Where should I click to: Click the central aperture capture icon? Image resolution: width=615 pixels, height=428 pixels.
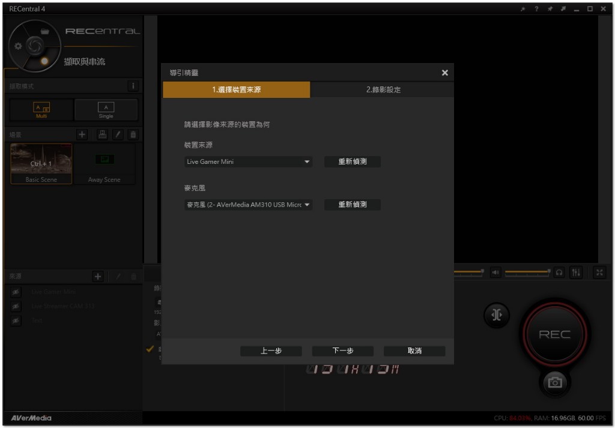pyautogui.click(x=34, y=46)
